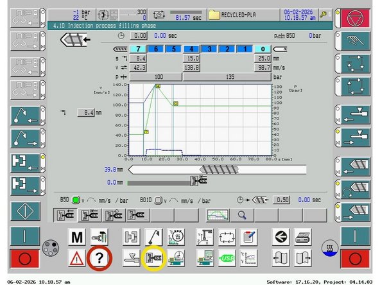The width and height of the screenshot is (380, 285).
Task: Select injection stage 2 tab
Action: (x=227, y=49)
